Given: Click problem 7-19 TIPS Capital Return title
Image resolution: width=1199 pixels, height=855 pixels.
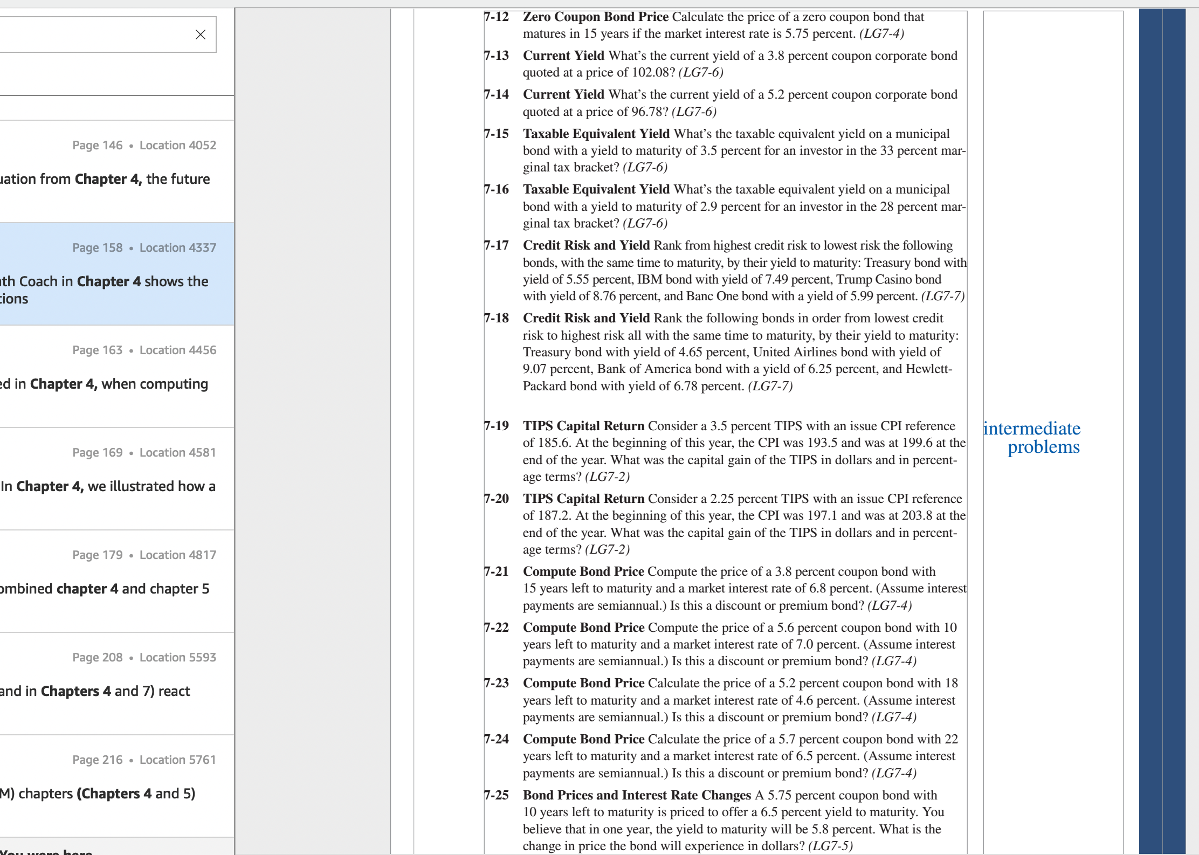Looking at the screenshot, I should (x=584, y=426).
